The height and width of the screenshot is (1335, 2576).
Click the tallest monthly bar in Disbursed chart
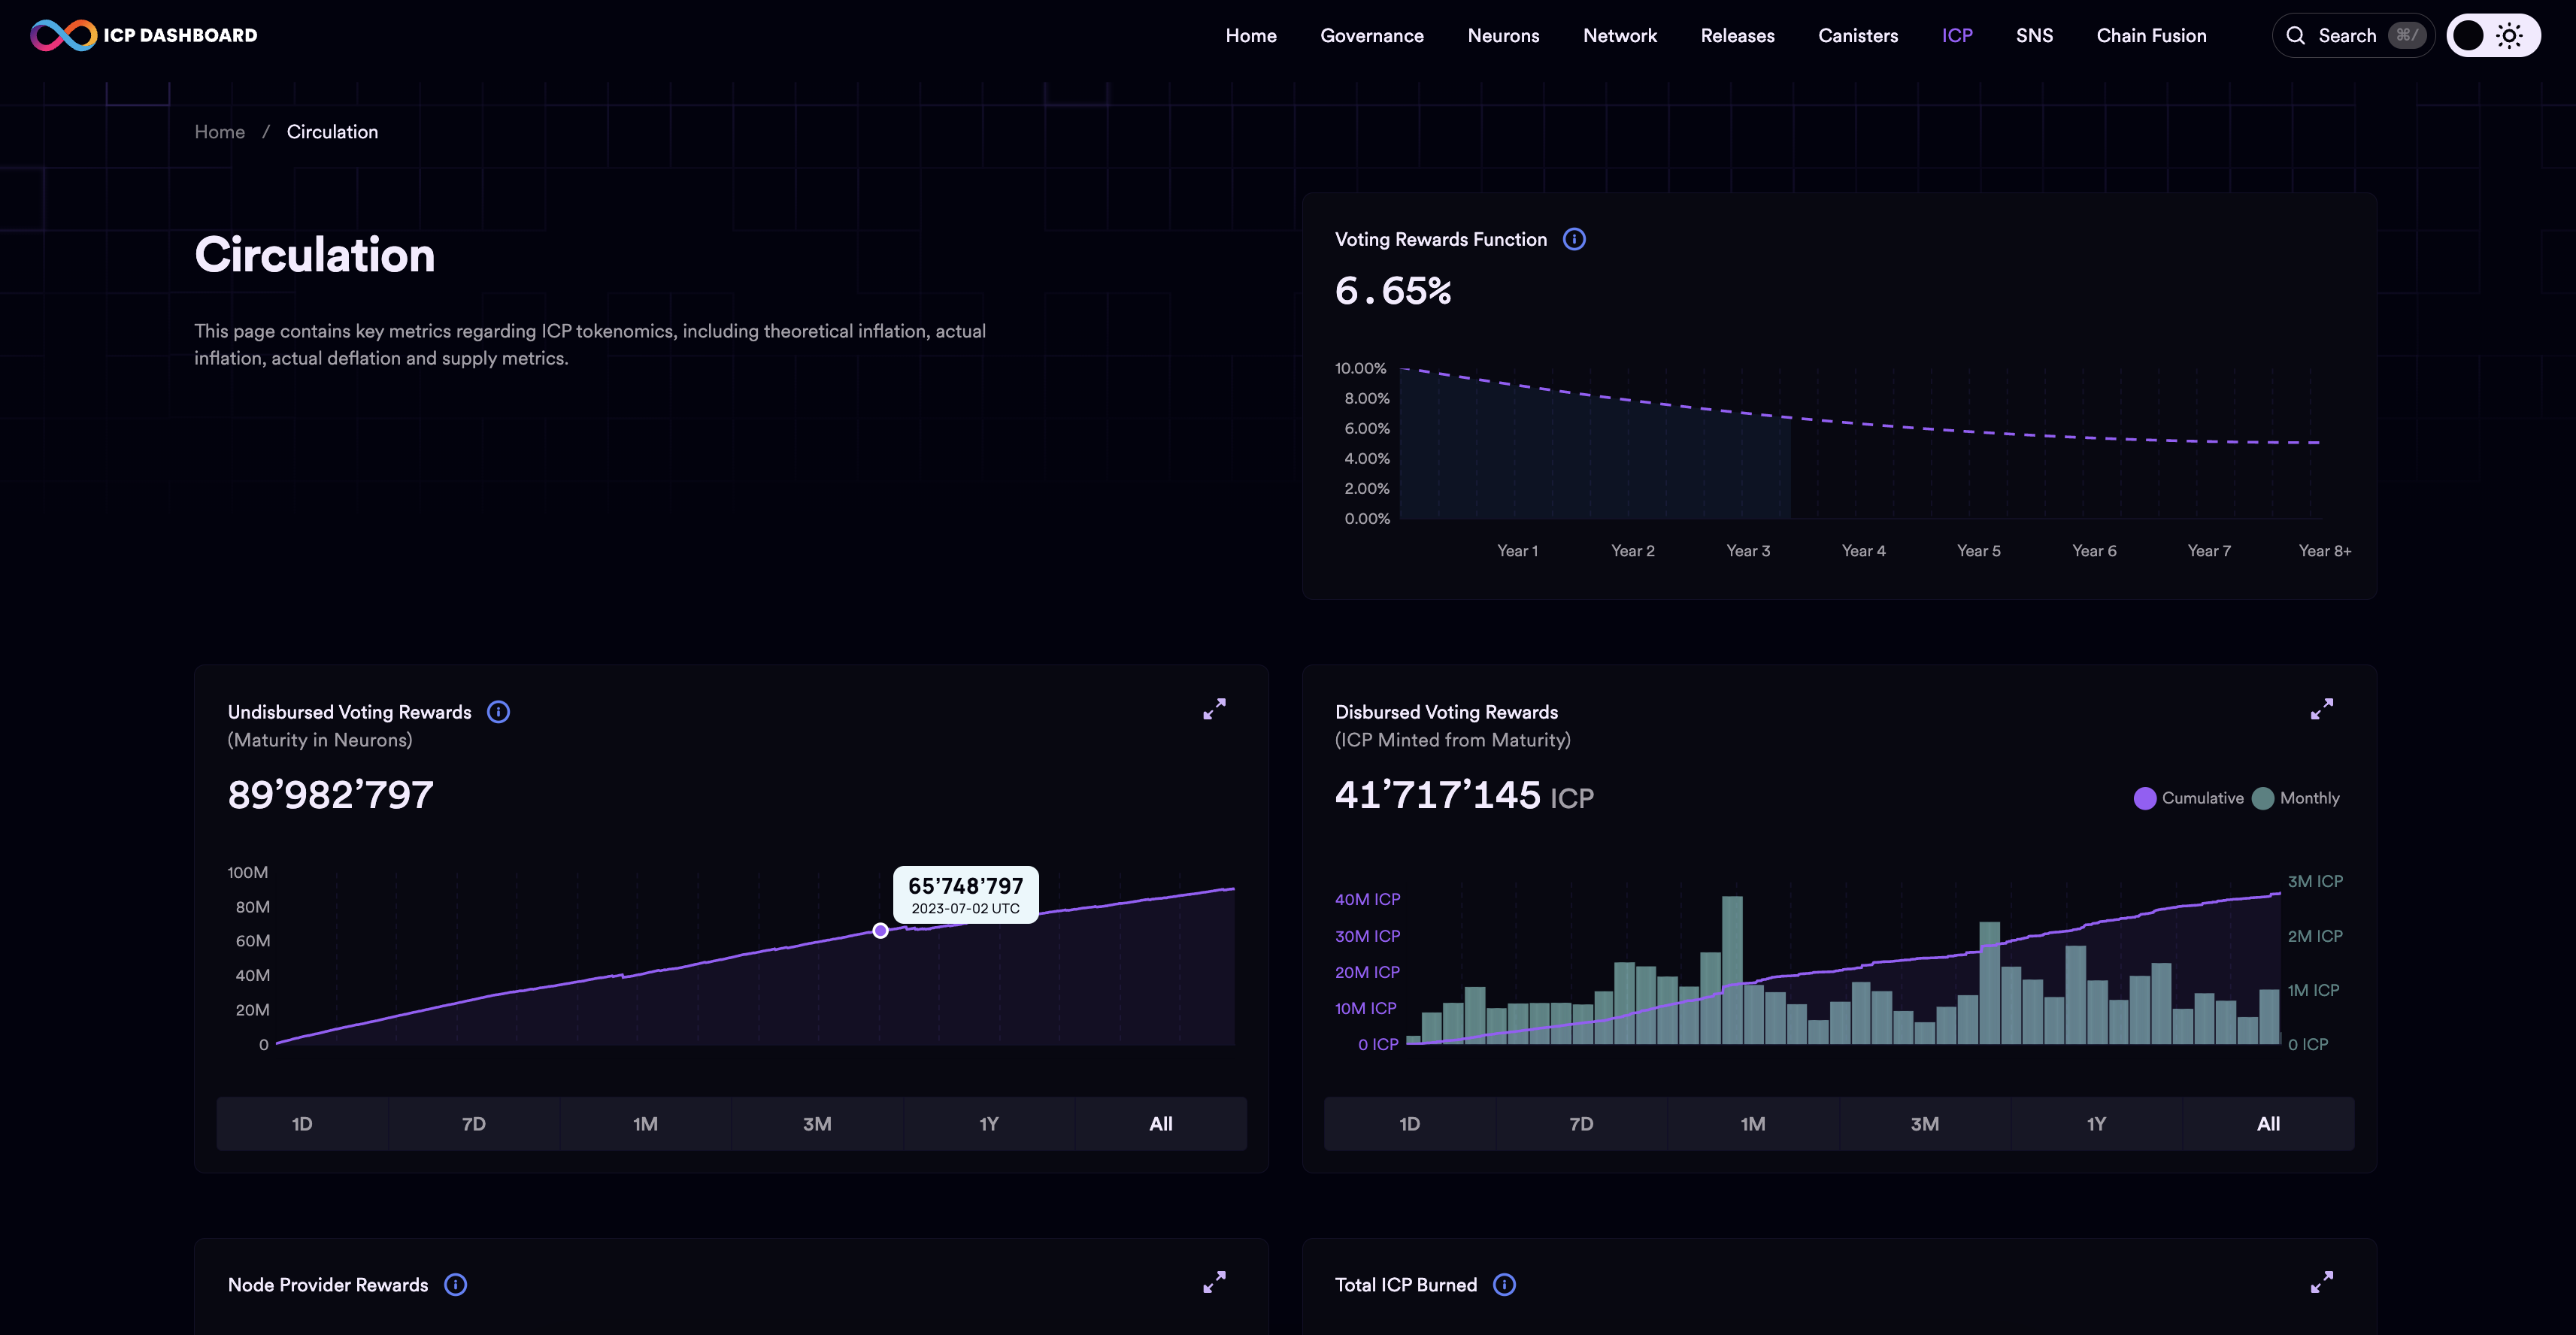[1732, 969]
